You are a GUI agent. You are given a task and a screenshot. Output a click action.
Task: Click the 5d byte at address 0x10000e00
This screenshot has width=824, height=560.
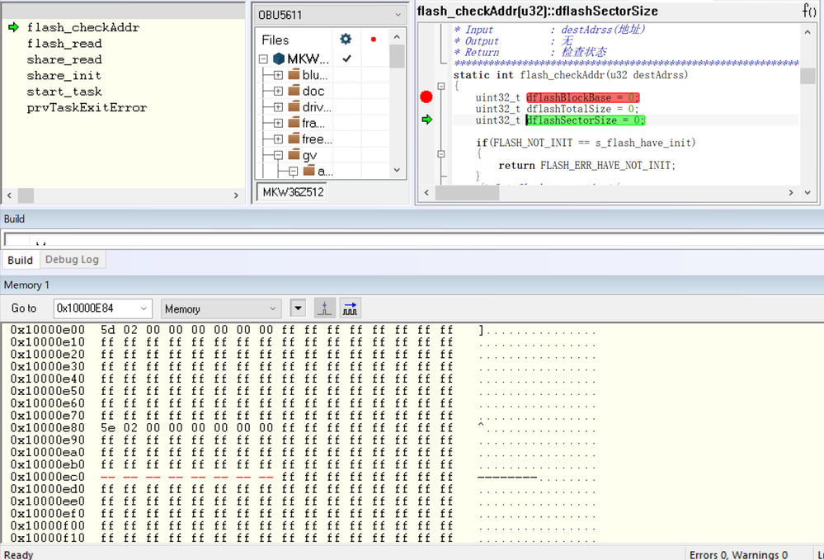click(x=108, y=330)
